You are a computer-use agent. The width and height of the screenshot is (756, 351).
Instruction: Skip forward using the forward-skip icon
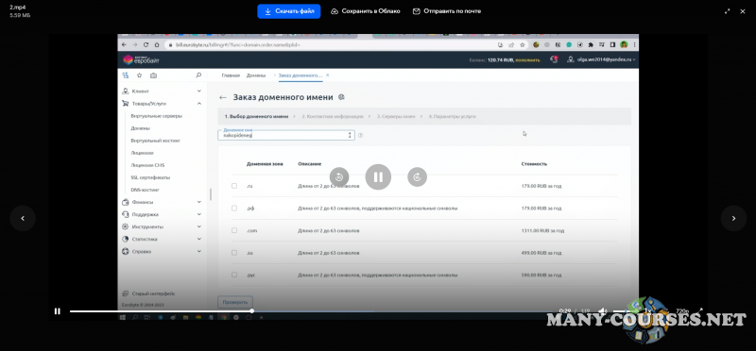click(417, 177)
